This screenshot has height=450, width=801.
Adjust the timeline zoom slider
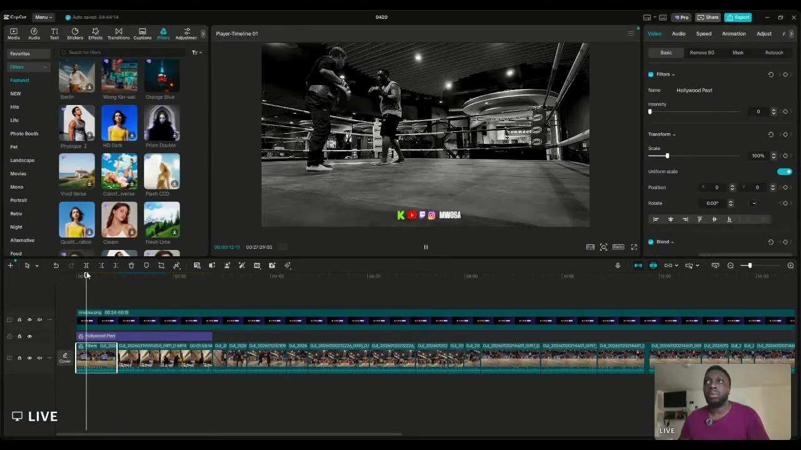coord(750,266)
